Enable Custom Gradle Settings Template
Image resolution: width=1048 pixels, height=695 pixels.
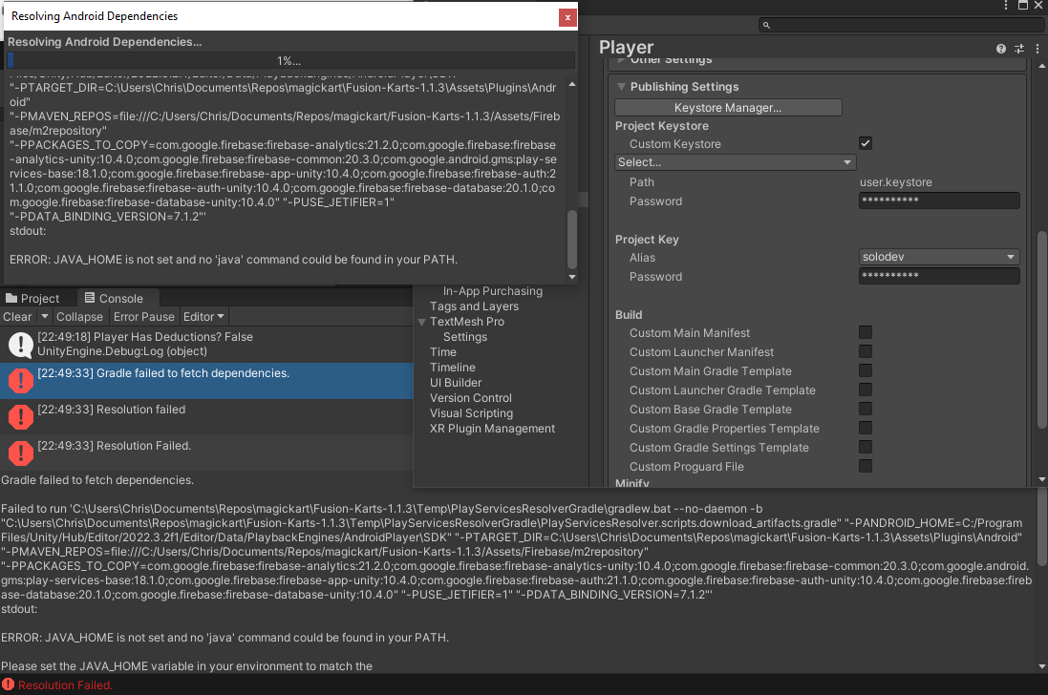[x=866, y=448]
